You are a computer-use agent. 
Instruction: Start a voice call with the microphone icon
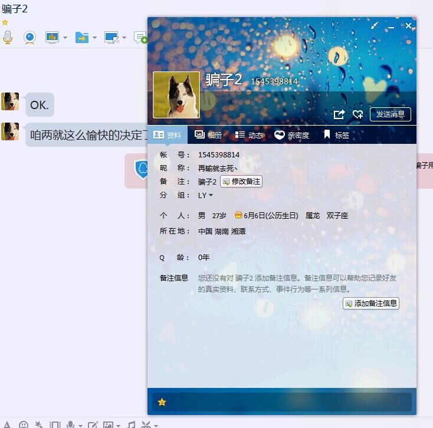7,37
